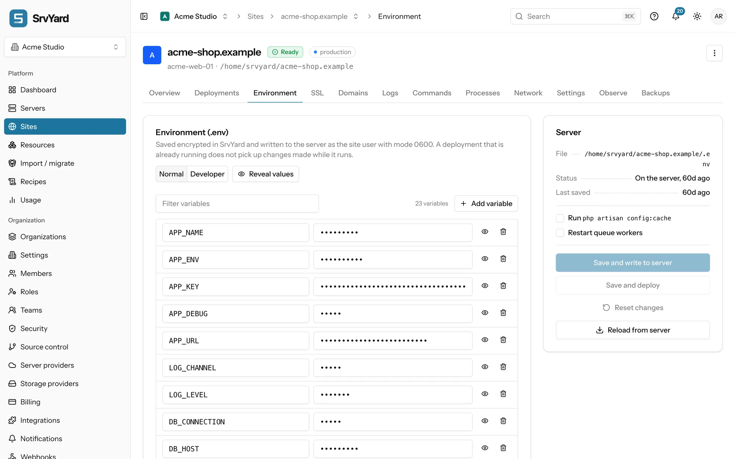The width and height of the screenshot is (735, 459).
Task: Open notifications bell with 20 badge
Action: (x=676, y=16)
